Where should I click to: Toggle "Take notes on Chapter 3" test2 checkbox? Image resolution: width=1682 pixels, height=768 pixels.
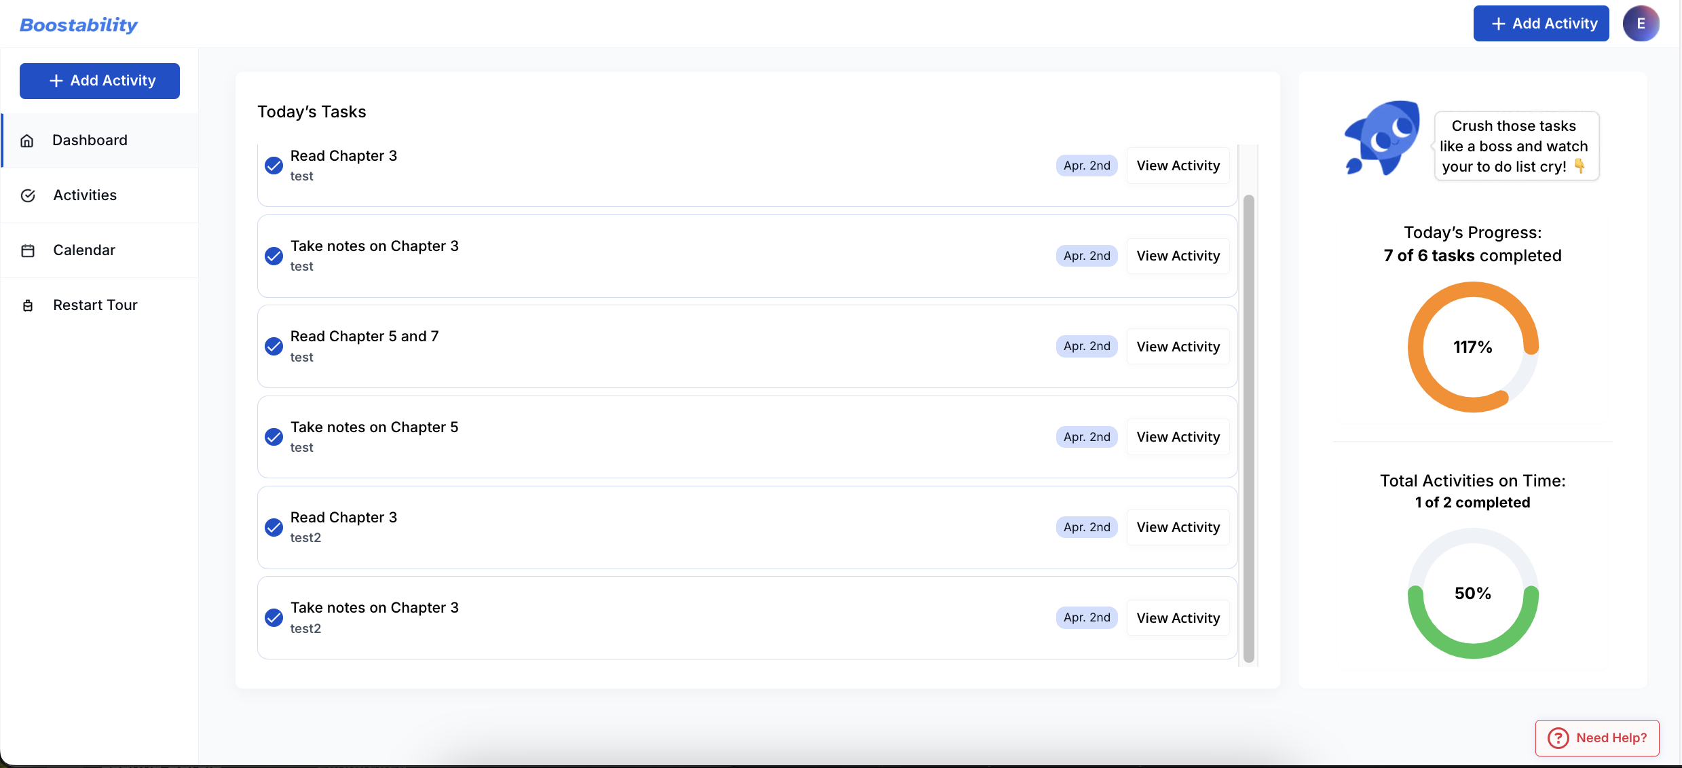pyautogui.click(x=274, y=617)
